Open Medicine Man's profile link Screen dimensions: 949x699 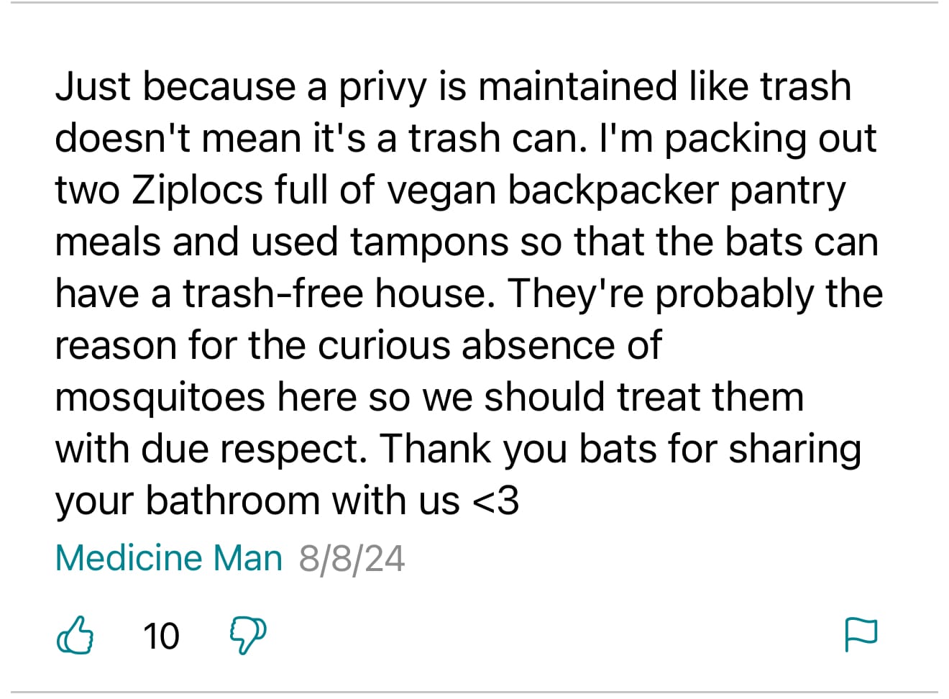coord(168,558)
